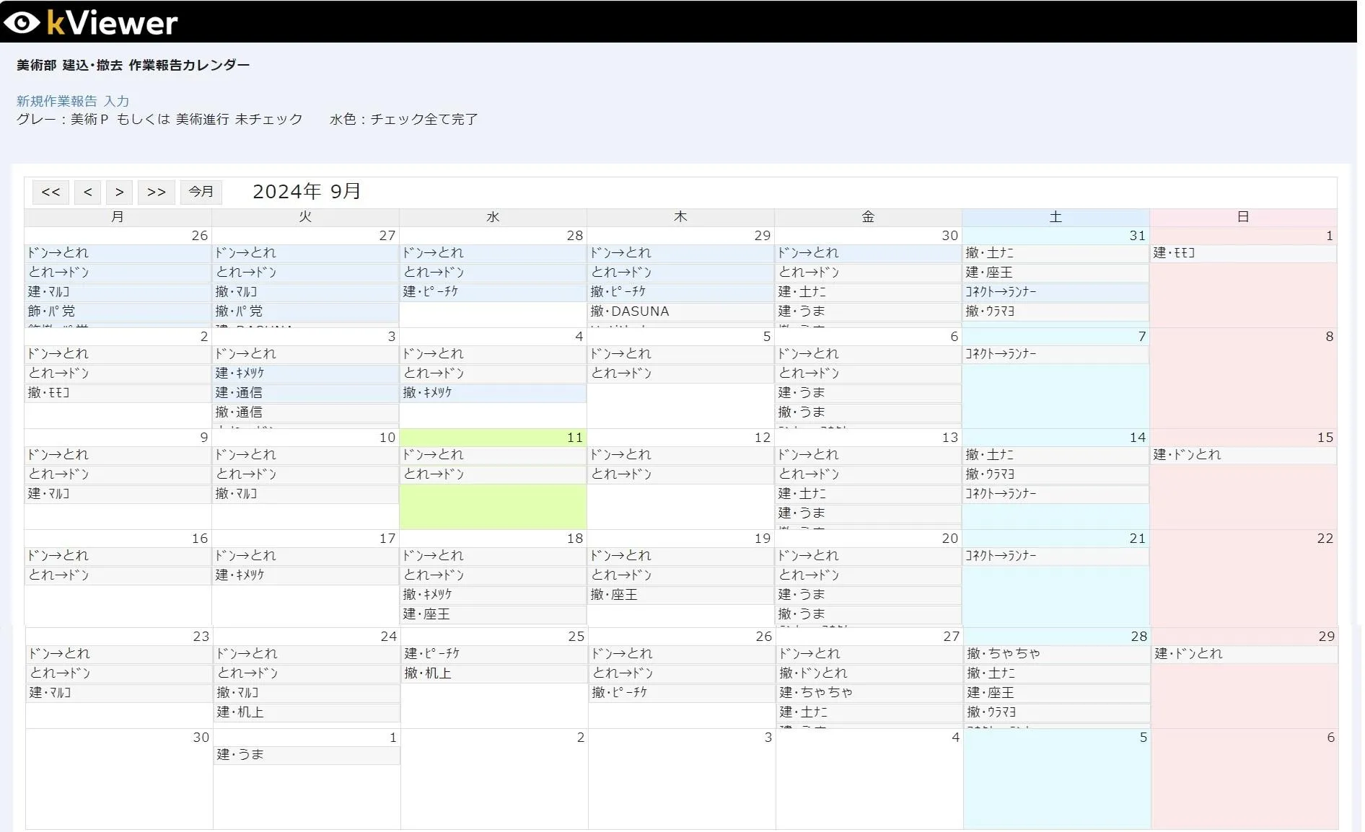Viewport: 1365px width, 832px height.
Task: Click the kViewer eye logo icon
Action: click(22, 22)
